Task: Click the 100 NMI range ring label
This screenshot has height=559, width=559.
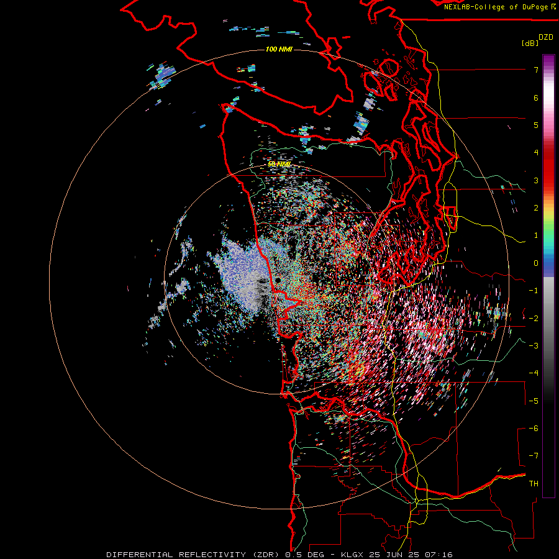Action: 279,49
